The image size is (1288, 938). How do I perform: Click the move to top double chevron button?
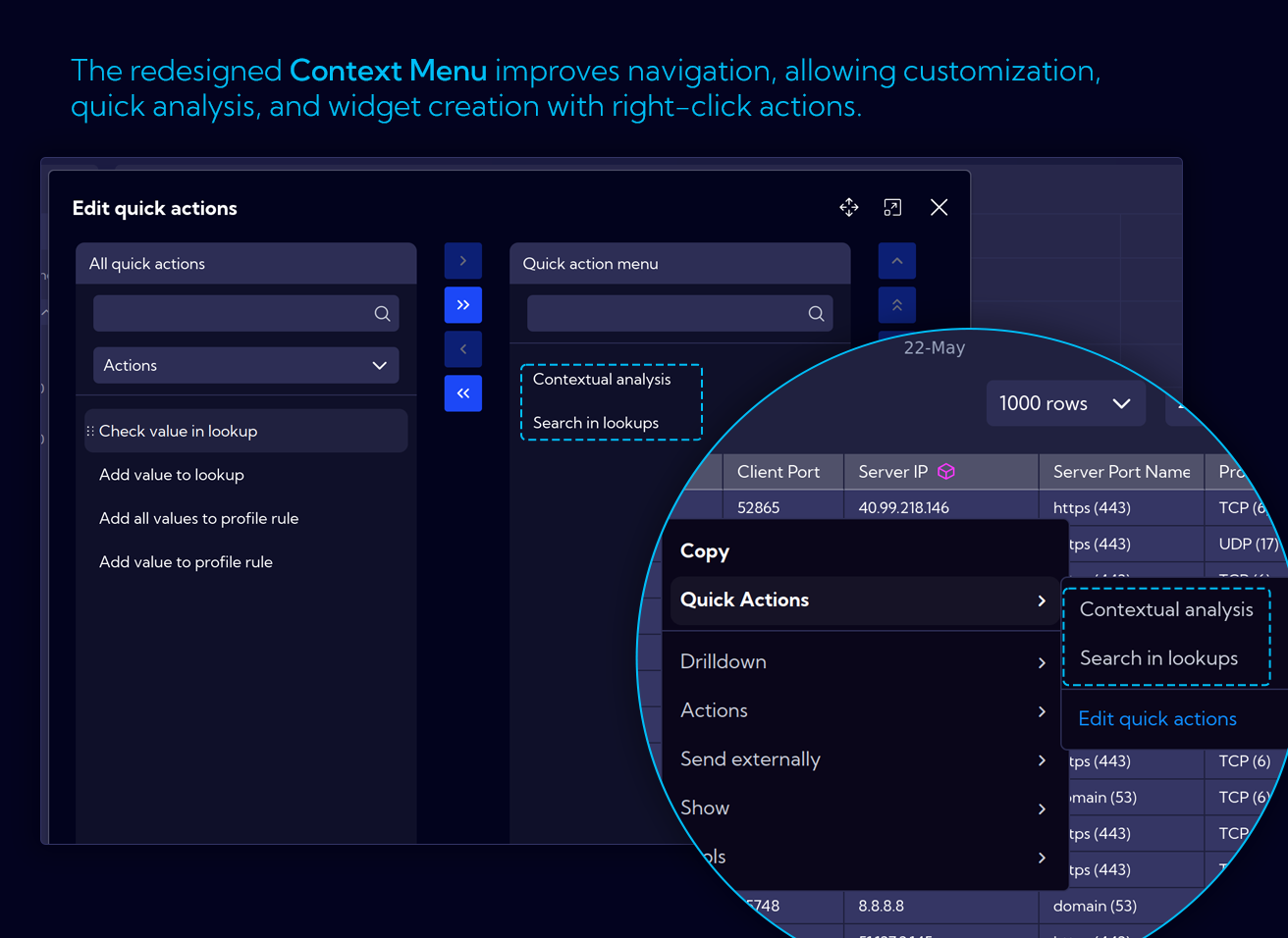897,305
